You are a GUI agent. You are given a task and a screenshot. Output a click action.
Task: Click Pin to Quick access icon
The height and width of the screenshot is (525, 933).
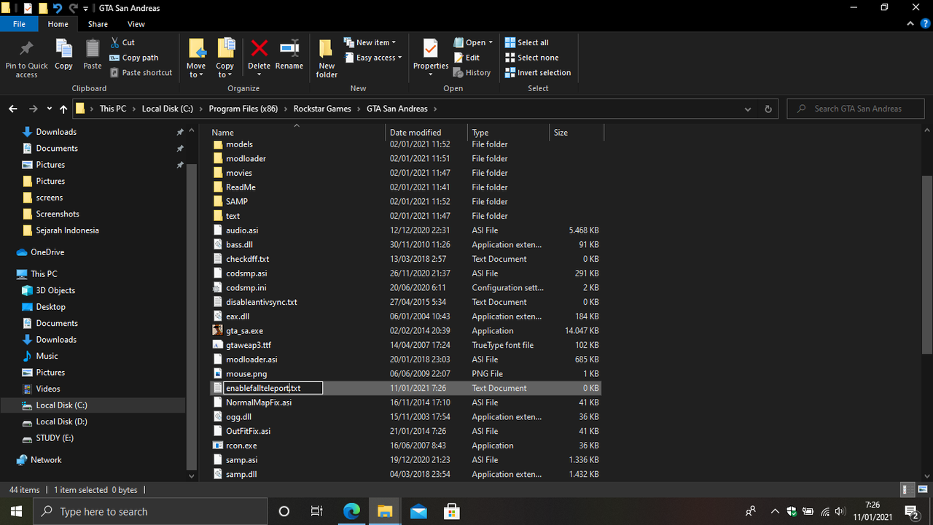[26, 49]
